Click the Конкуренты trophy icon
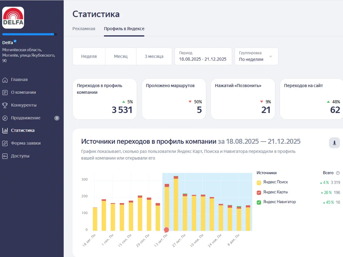343x257 pixels. coord(5,105)
